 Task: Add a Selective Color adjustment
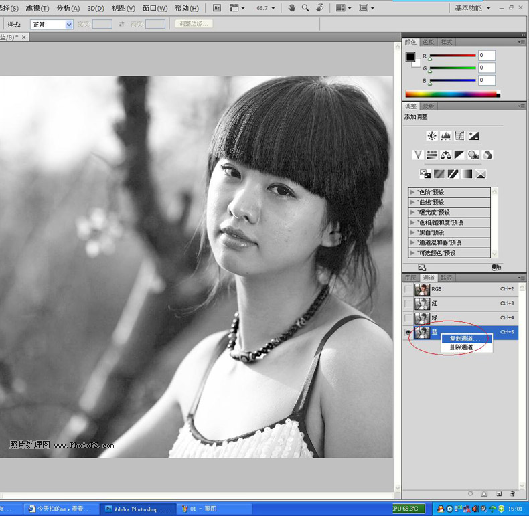[x=481, y=174]
